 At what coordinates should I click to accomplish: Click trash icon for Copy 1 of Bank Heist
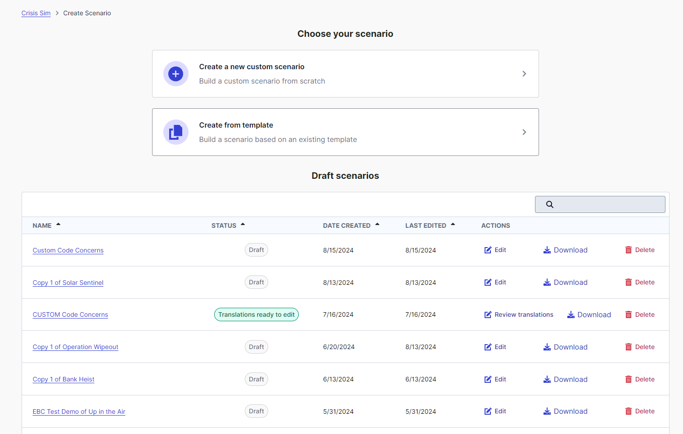[x=629, y=380]
